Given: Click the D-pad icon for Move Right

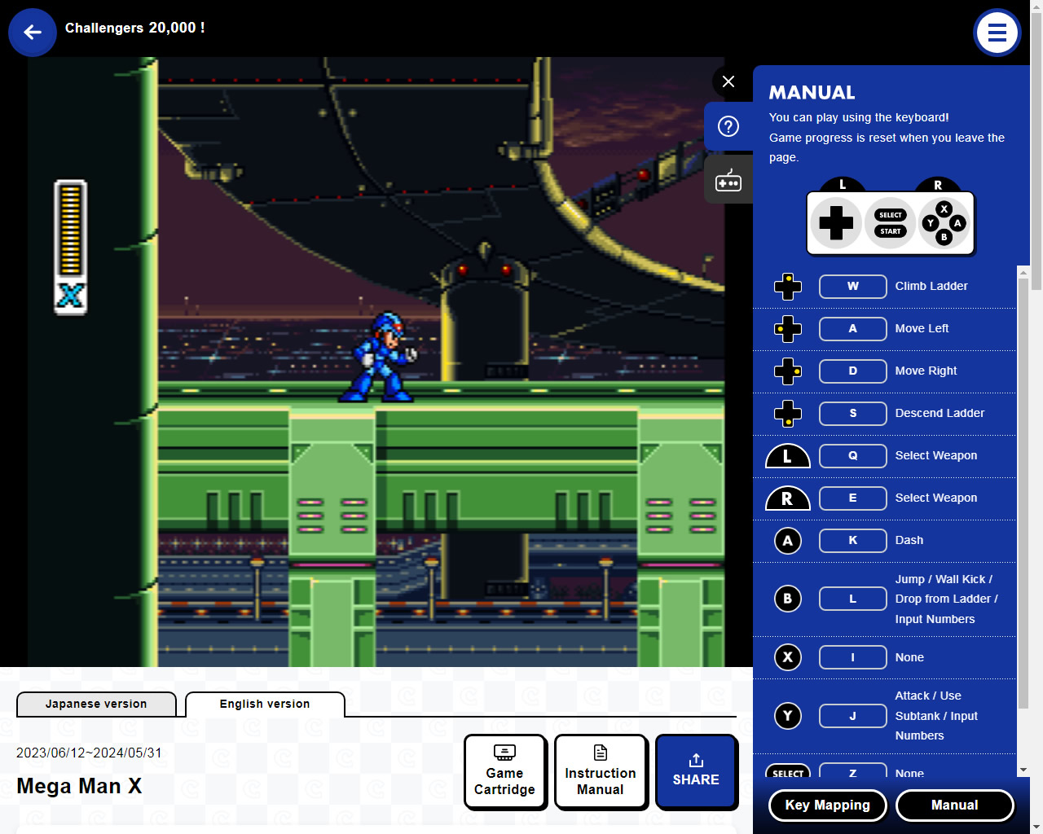Looking at the screenshot, I should tap(788, 371).
